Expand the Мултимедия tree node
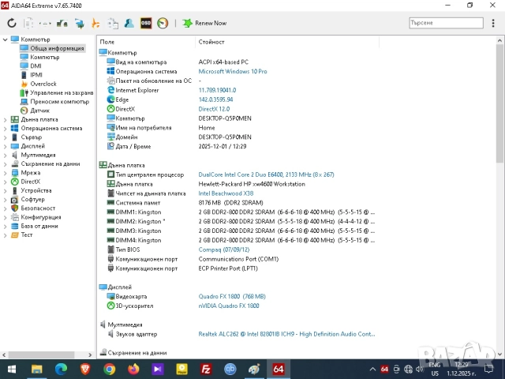 (x=6, y=155)
